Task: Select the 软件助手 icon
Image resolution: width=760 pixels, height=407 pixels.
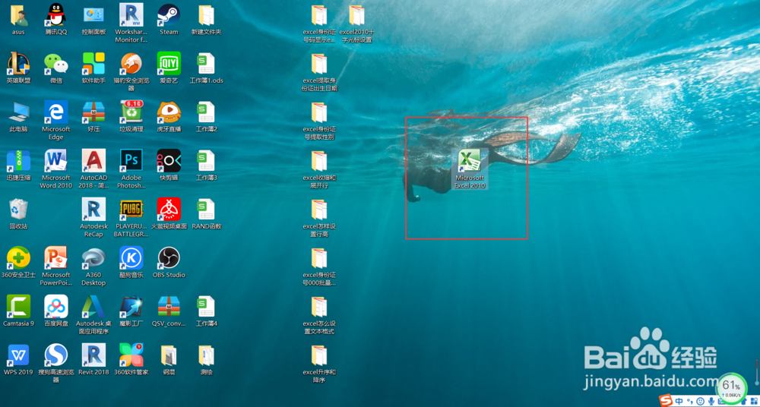Action: [93, 68]
